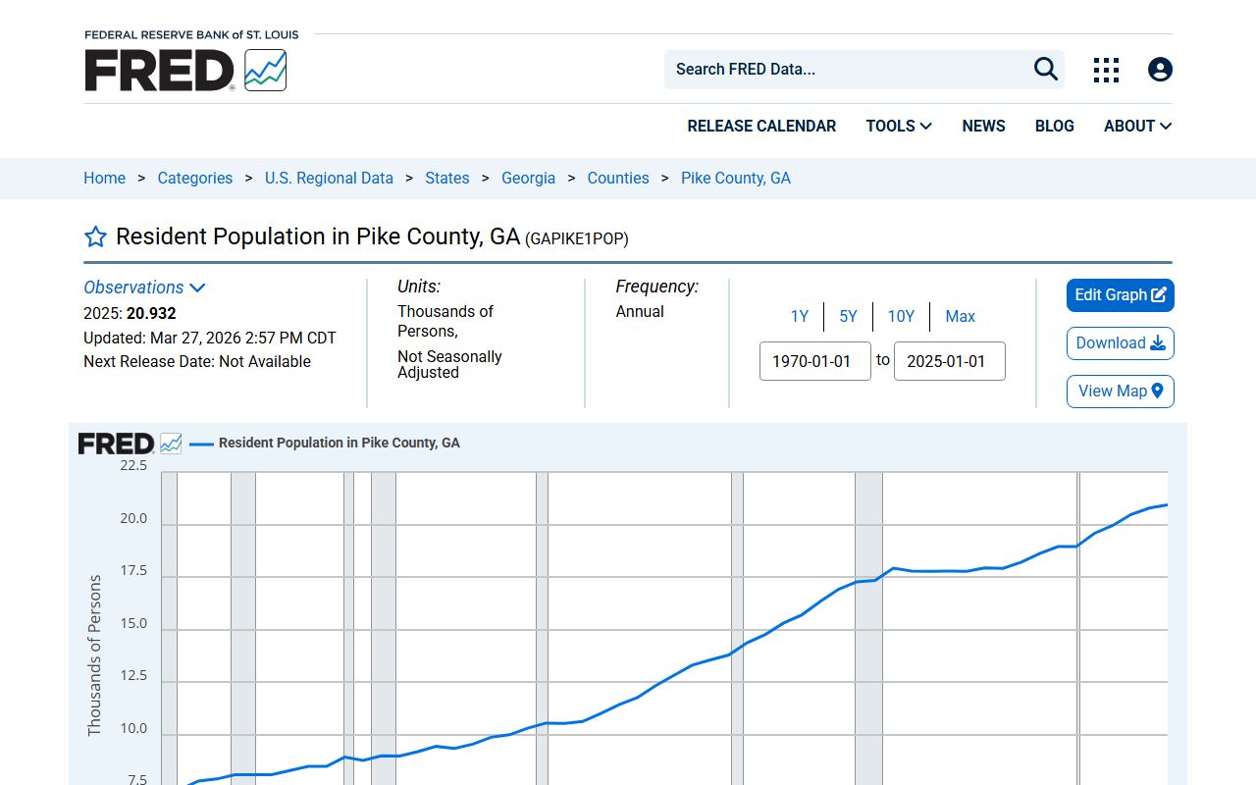The height and width of the screenshot is (785, 1256).
Task: Click the search magnifier icon
Action: point(1046,69)
